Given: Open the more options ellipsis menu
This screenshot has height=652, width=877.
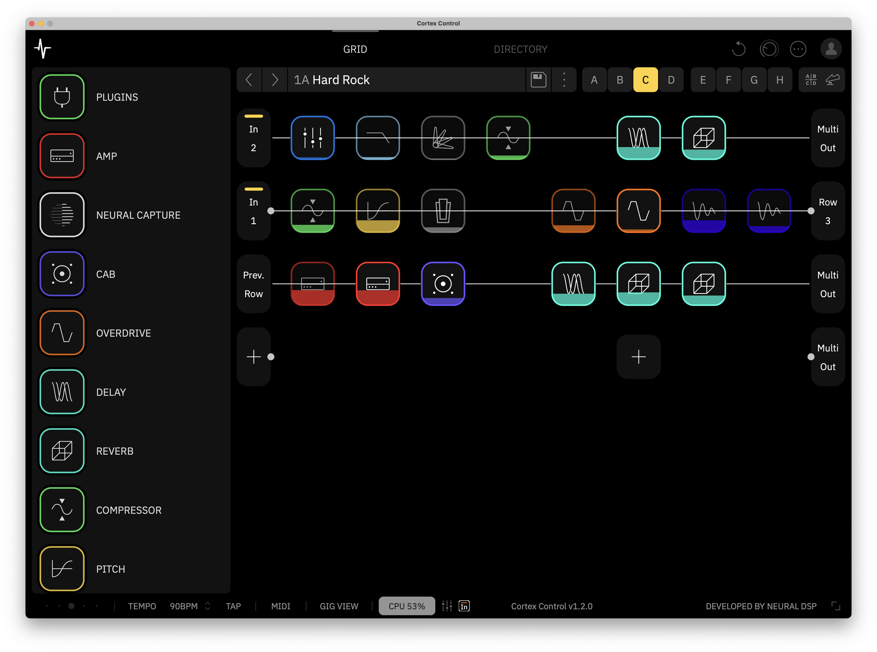Looking at the screenshot, I should click(798, 49).
